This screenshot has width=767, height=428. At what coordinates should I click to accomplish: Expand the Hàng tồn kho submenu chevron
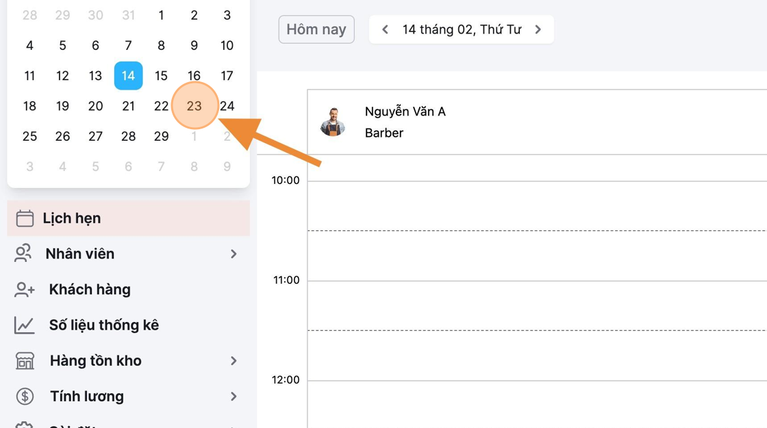click(234, 360)
